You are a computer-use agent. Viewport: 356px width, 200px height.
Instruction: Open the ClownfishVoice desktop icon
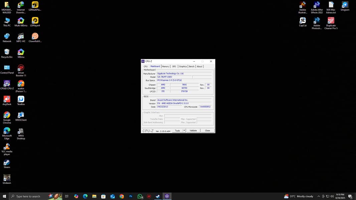pyautogui.click(x=35, y=38)
